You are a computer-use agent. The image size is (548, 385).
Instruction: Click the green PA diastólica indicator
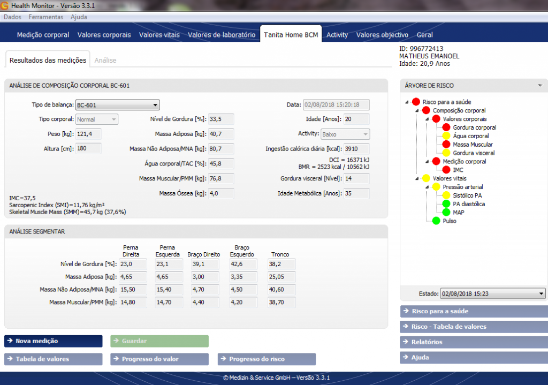pos(445,204)
